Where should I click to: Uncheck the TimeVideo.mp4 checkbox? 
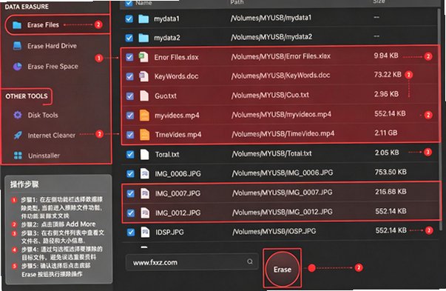point(130,135)
